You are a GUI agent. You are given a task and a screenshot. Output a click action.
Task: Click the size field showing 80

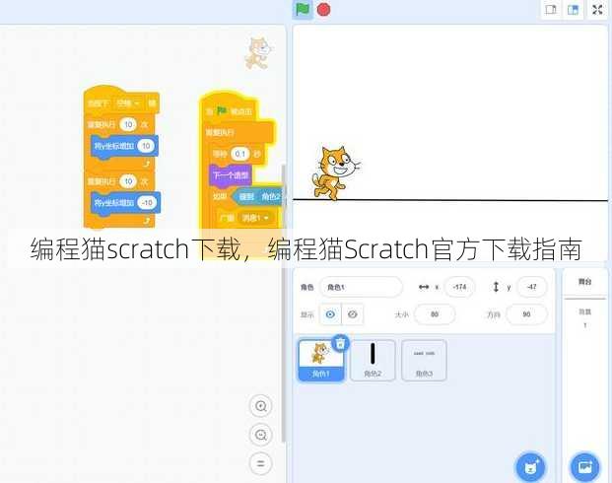(x=435, y=313)
